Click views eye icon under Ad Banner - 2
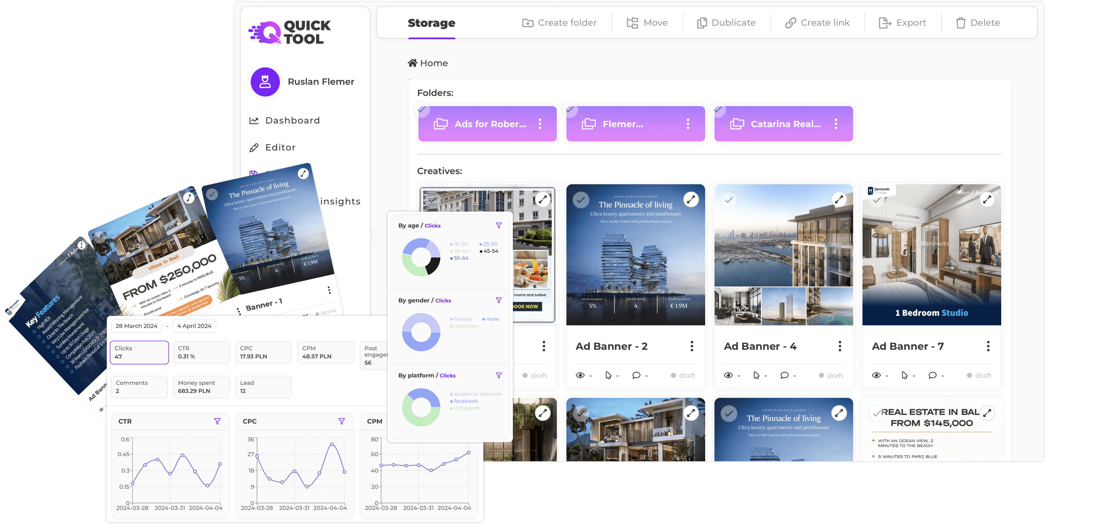Viewport: 1098px width, 525px height. pyautogui.click(x=580, y=375)
